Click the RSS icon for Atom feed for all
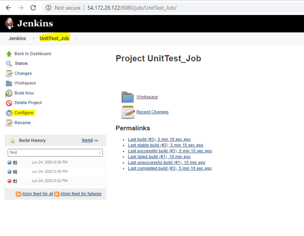Viewport: 304px width, 236px height. (18, 194)
